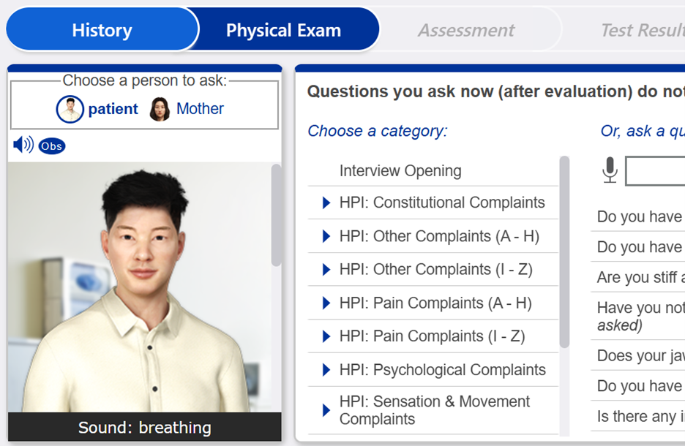Open the Physical Exam tab

tap(283, 30)
